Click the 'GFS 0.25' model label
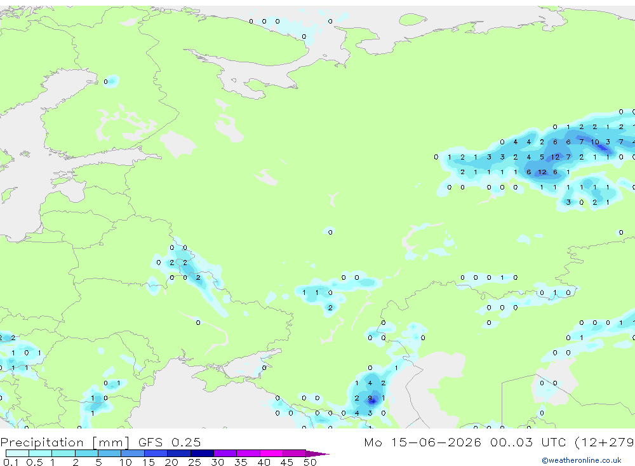 coord(170,442)
